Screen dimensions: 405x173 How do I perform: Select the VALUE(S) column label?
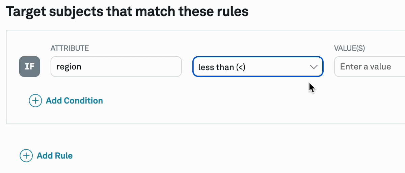click(x=349, y=48)
